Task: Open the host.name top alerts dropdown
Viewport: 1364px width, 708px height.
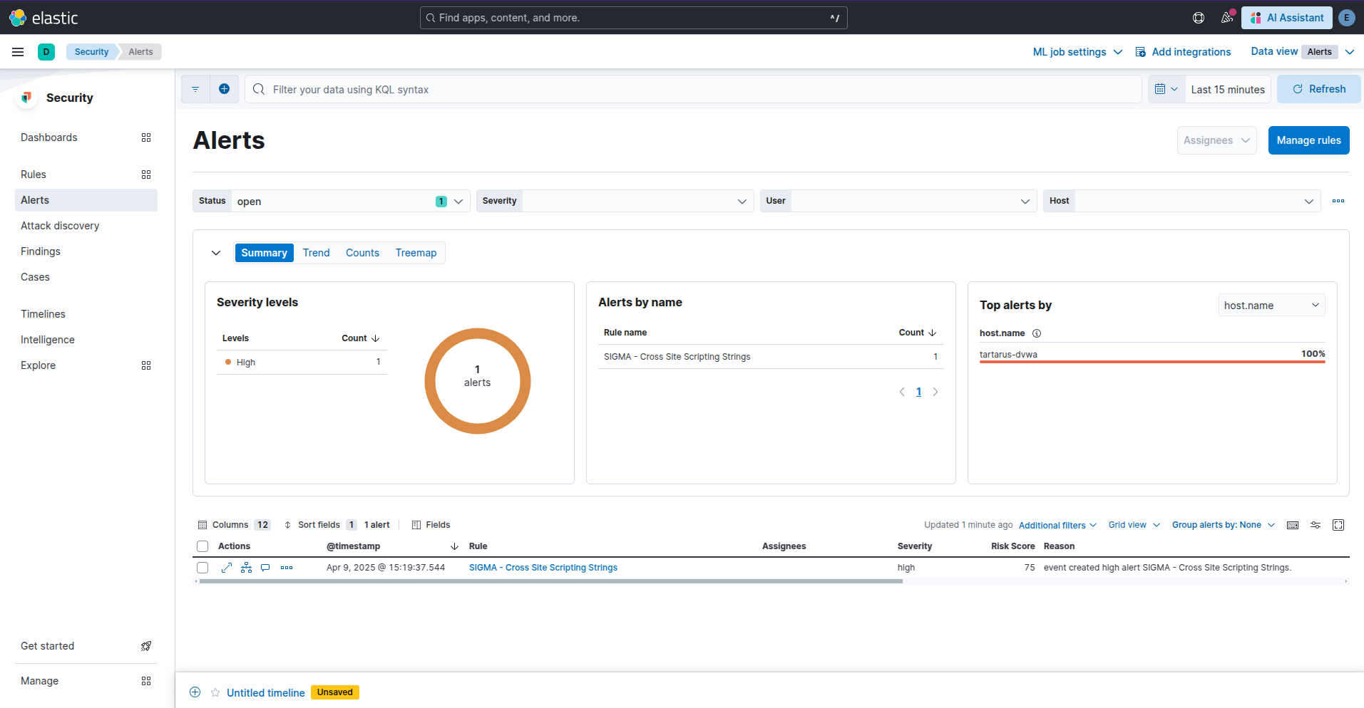Action: [x=1271, y=305]
